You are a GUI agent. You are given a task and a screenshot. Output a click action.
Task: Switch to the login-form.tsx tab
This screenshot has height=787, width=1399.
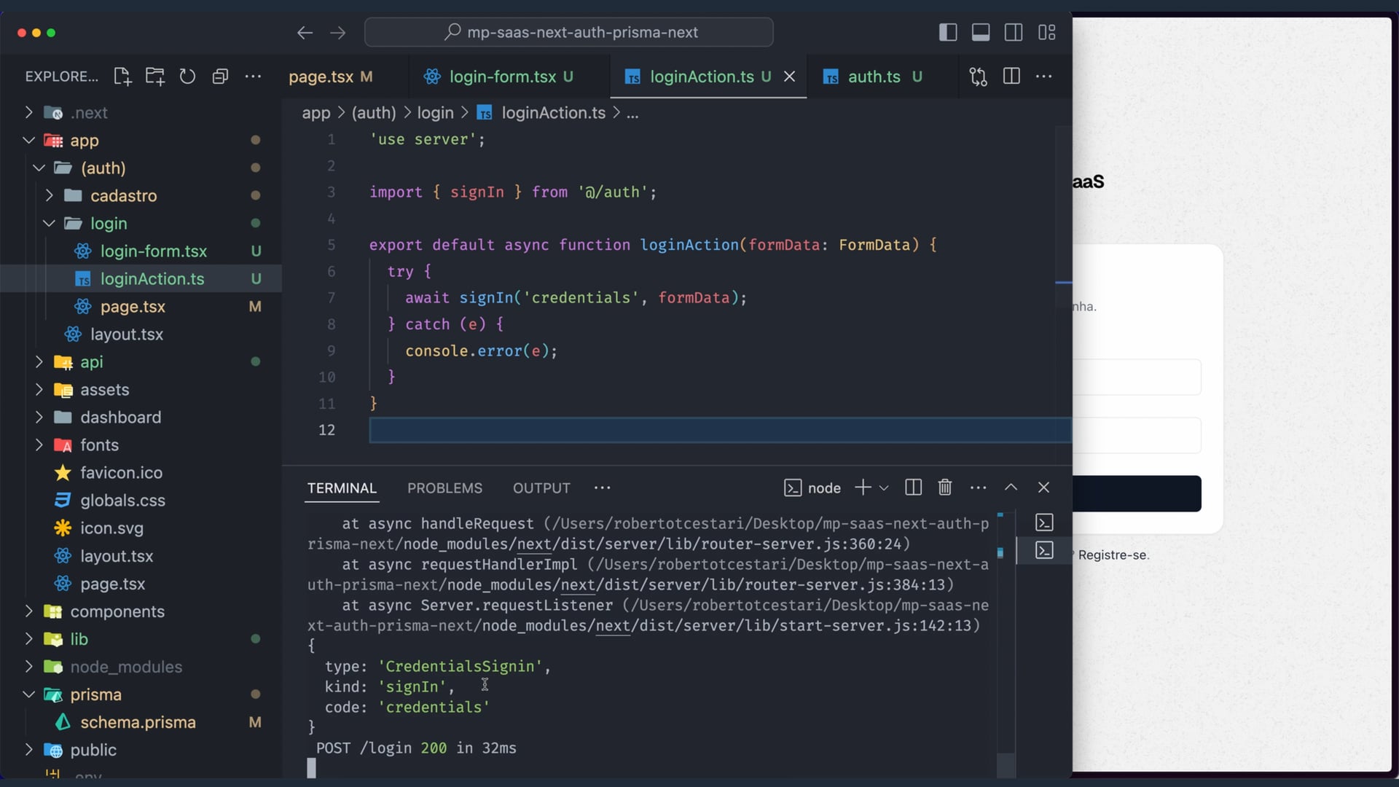pyautogui.click(x=502, y=77)
